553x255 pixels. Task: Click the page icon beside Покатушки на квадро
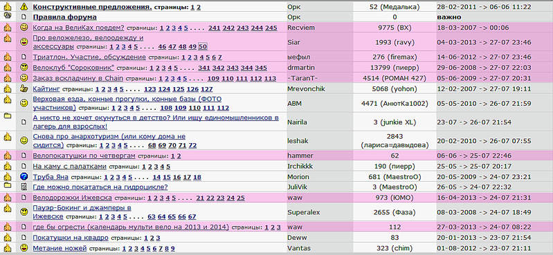click(24, 238)
